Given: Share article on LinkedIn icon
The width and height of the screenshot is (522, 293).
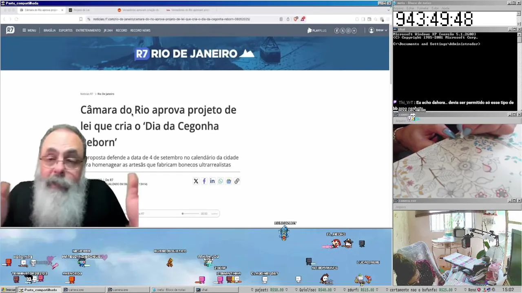Looking at the screenshot, I should 212,181.
